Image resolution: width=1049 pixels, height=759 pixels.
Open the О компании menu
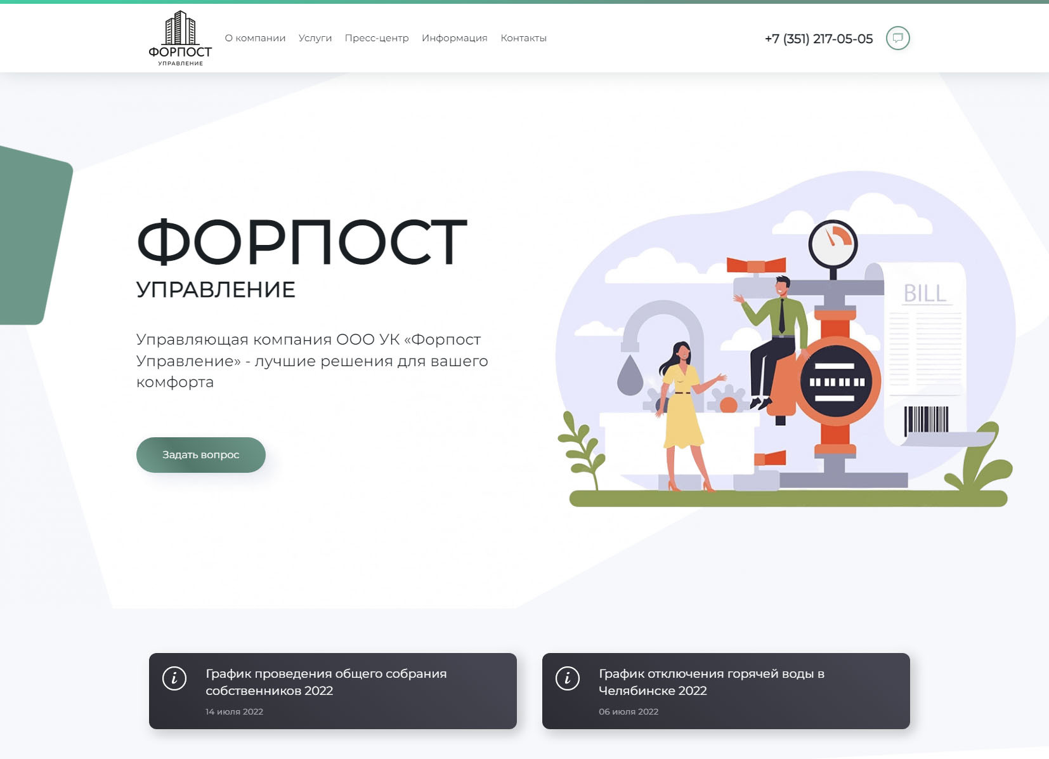point(255,38)
